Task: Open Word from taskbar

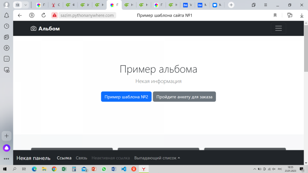Action: [114, 169]
